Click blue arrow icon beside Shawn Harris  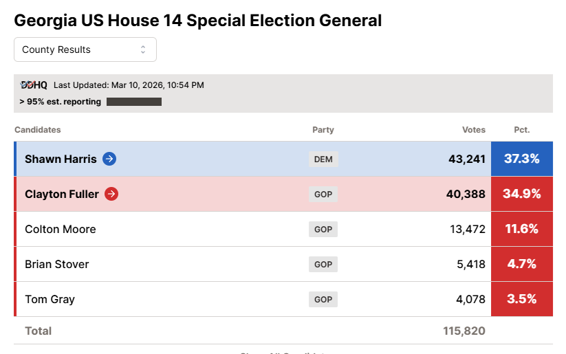(109, 159)
